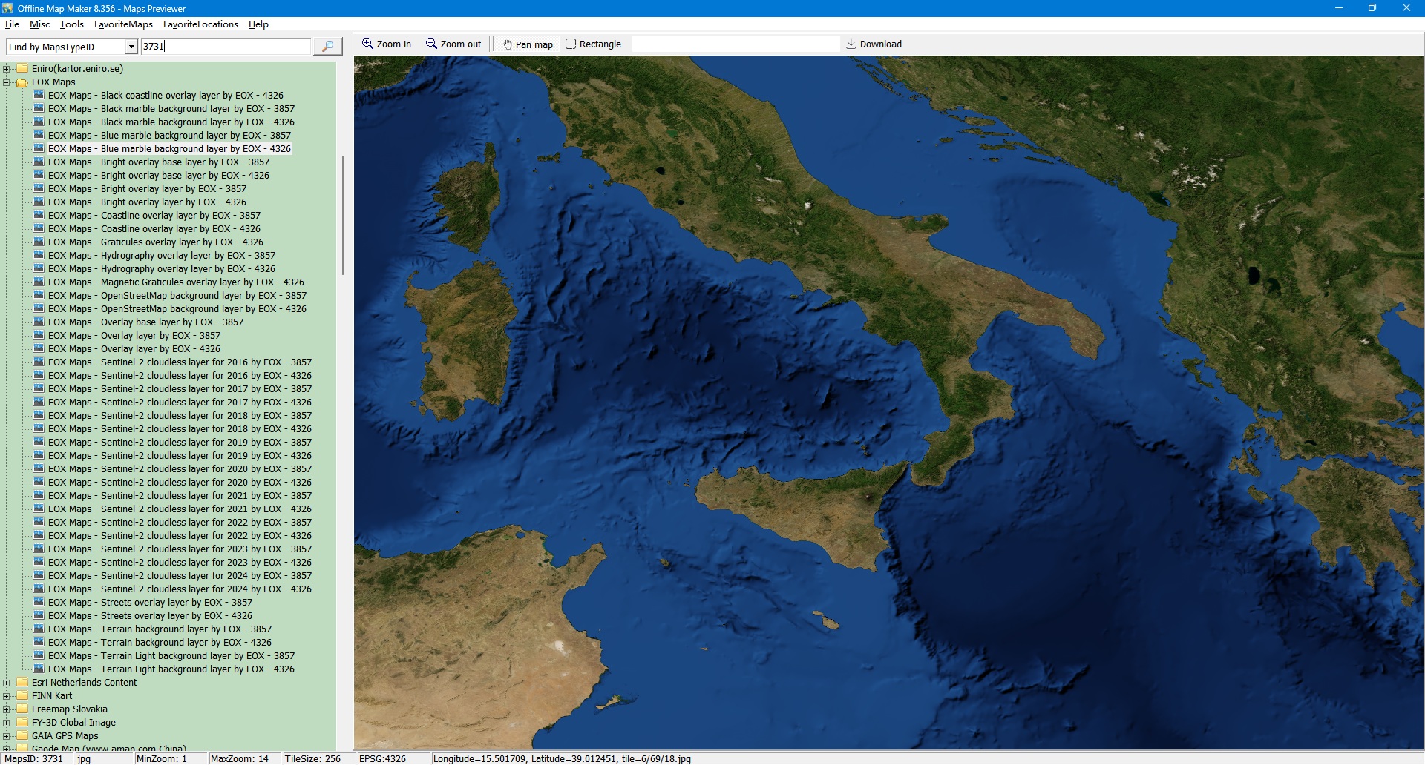This screenshot has height=765, width=1425.
Task: Select the Rectangle selection tool
Action: [593, 44]
